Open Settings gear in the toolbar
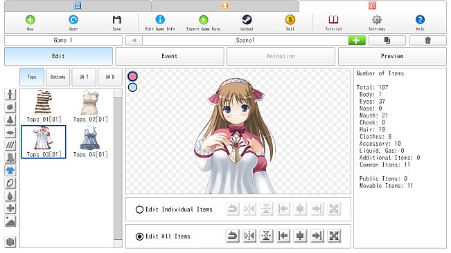The width and height of the screenshot is (451, 253). [x=377, y=20]
